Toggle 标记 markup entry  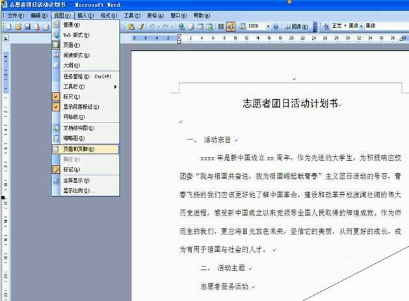click(x=86, y=169)
